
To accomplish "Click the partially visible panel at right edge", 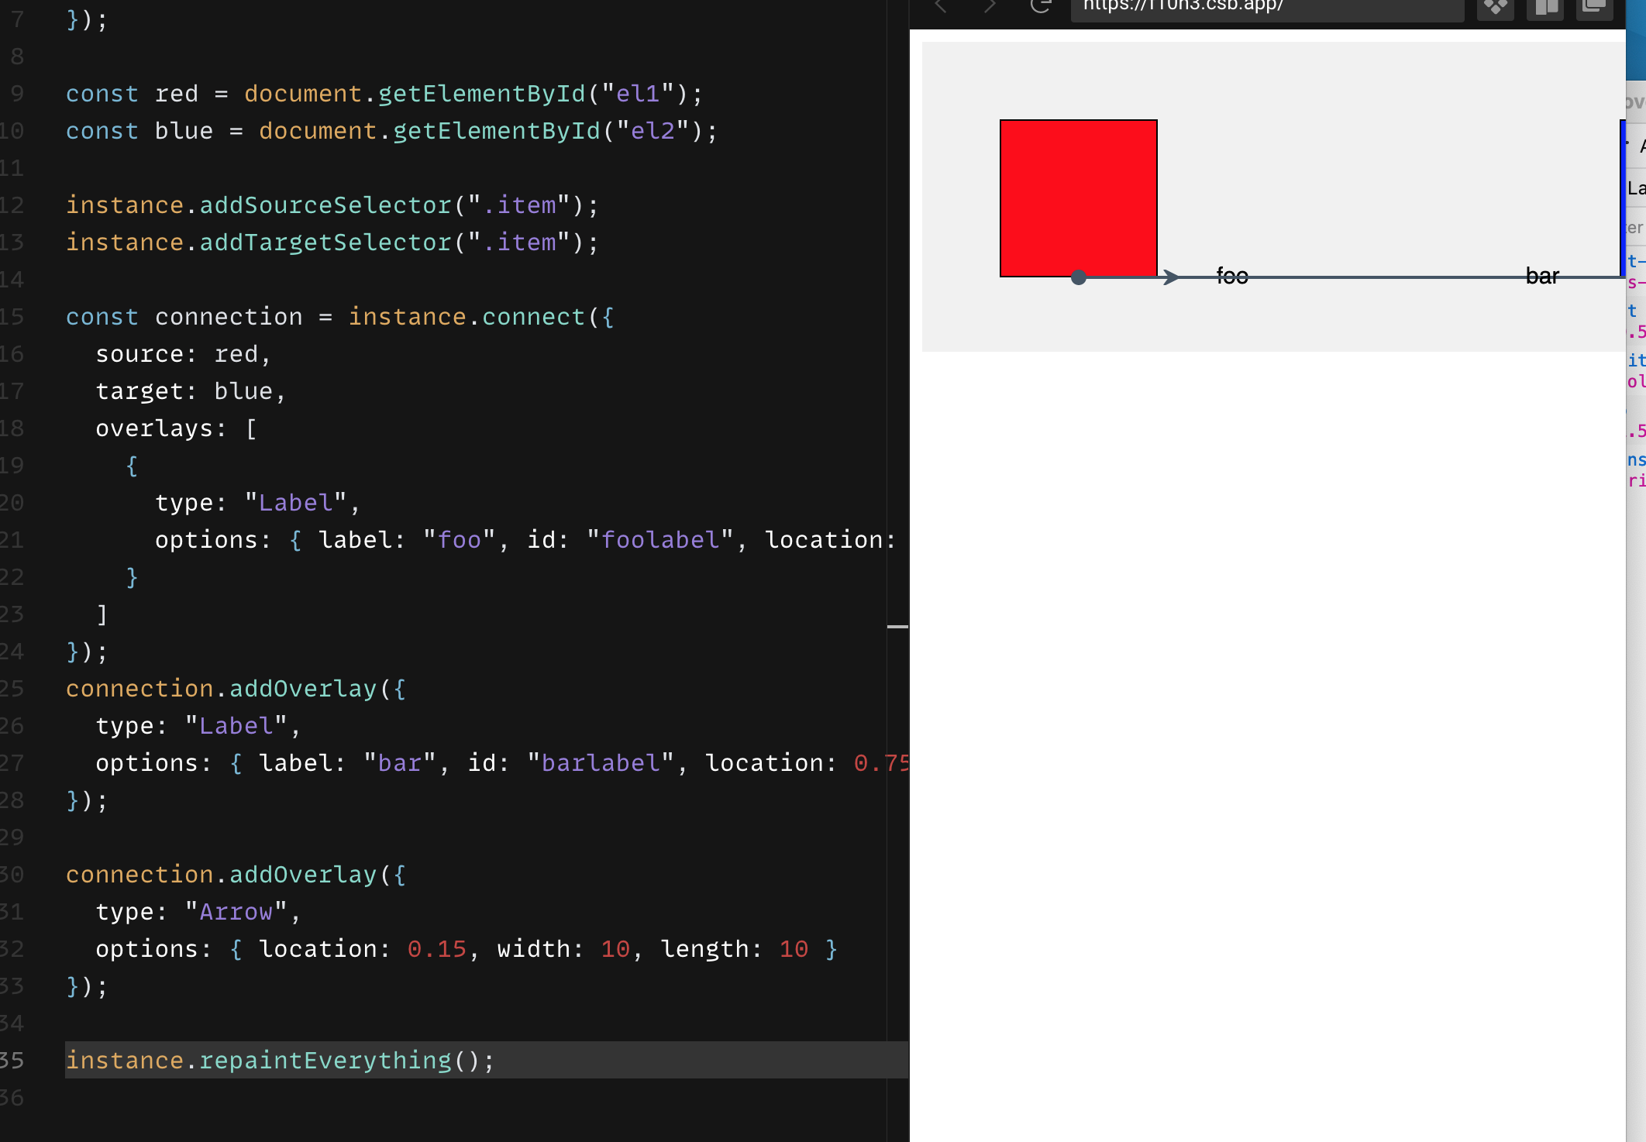I will (1635, 310).
